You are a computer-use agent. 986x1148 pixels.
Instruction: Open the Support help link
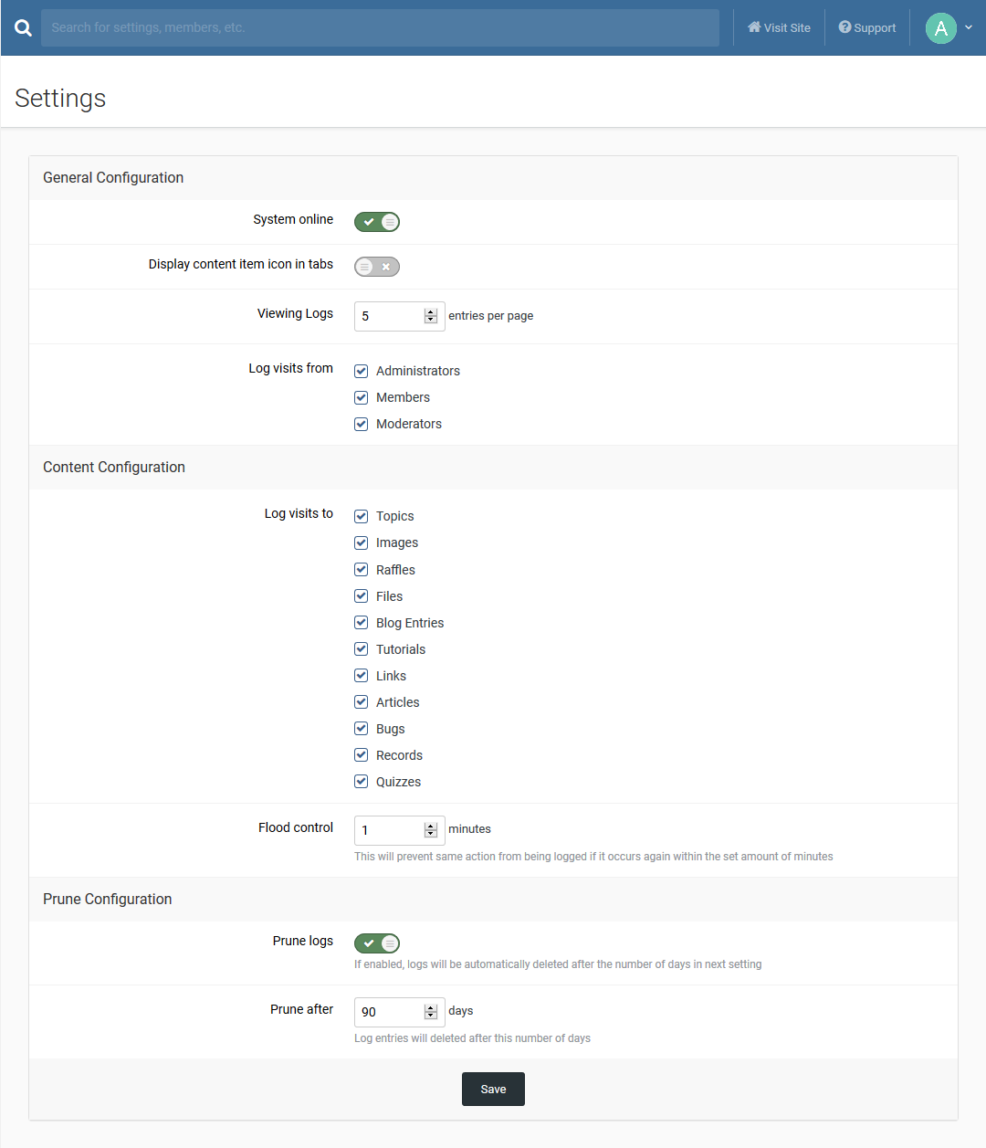coord(867,28)
